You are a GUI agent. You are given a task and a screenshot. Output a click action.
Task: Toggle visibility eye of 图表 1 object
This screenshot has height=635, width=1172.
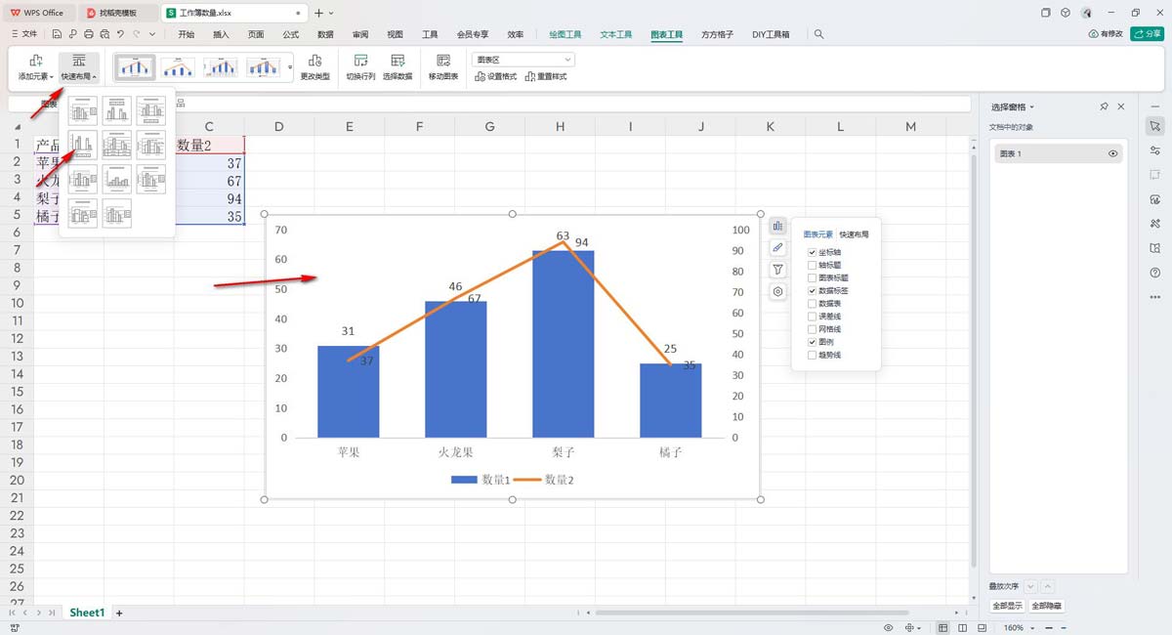1112,154
